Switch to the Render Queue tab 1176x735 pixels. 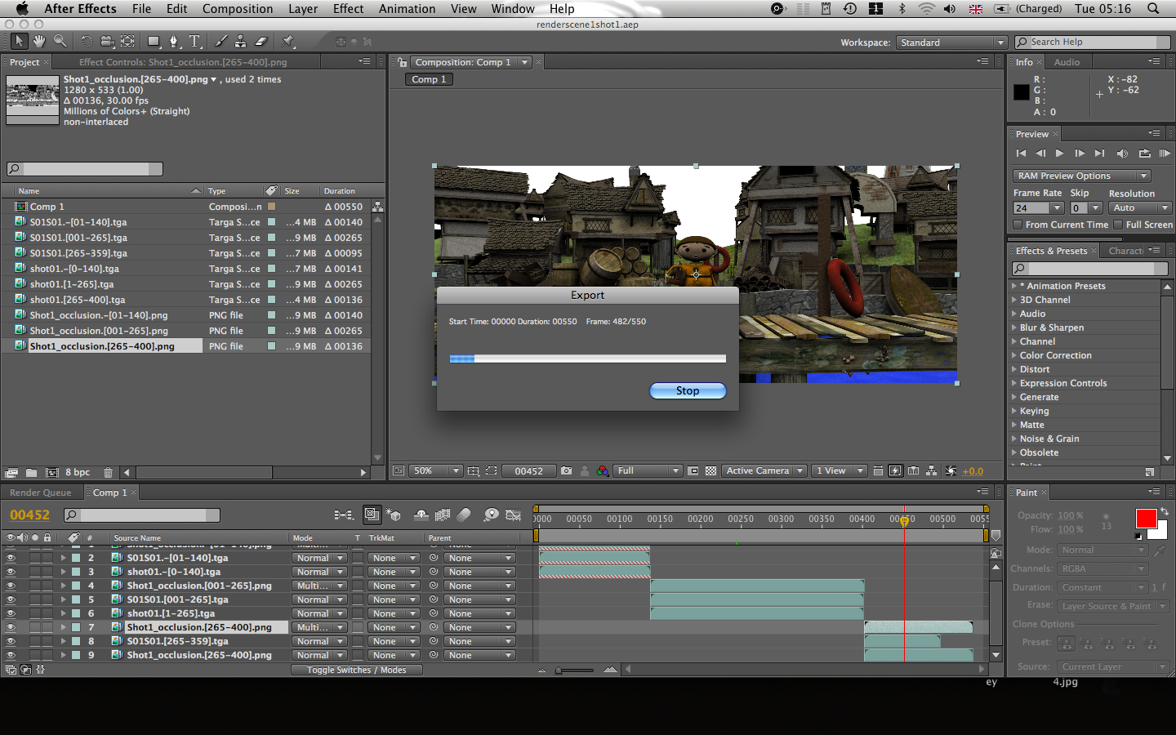point(41,492)
